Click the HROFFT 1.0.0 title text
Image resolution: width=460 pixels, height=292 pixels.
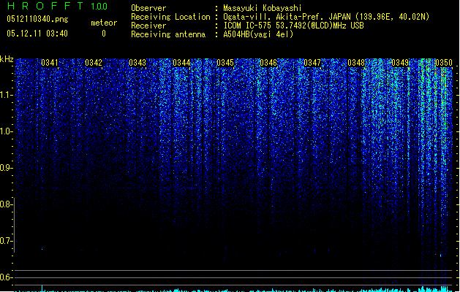click(57, 6)
